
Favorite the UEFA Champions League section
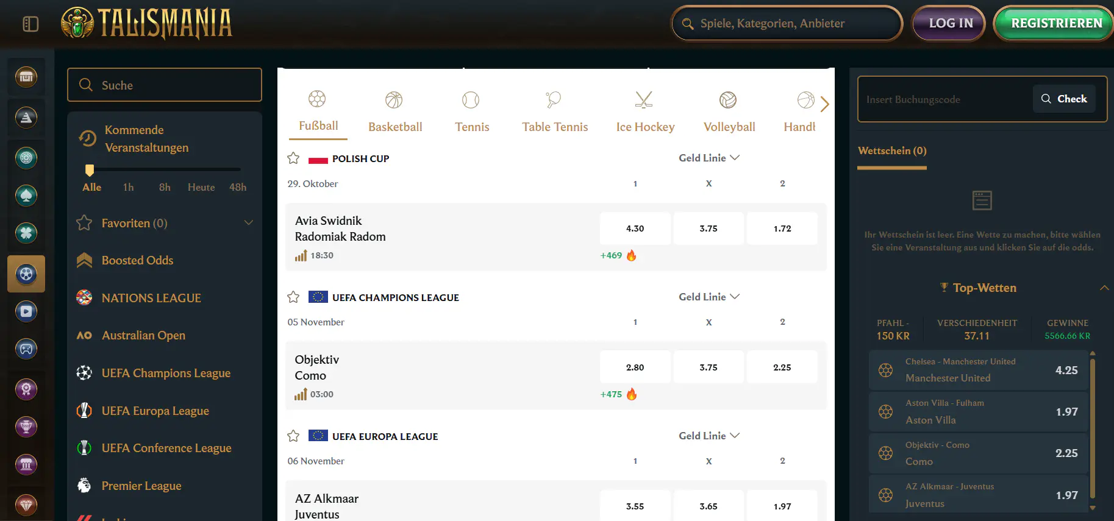[x=293, y=297]
